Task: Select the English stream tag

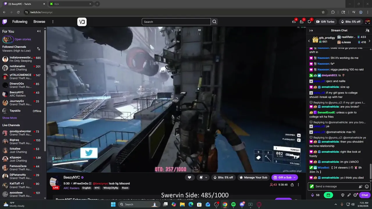Action: click(87, 188)
